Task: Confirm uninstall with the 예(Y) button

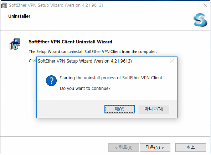Action: [120, 109]
